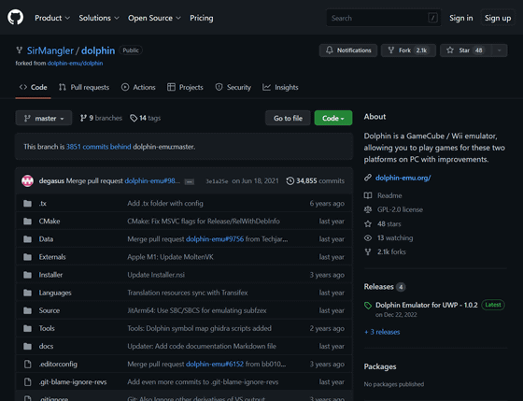Image resolution: width=523 pixels, height=401 pixels.
Task: Switch to the Security tab
Action: click(x=233, y=88)
